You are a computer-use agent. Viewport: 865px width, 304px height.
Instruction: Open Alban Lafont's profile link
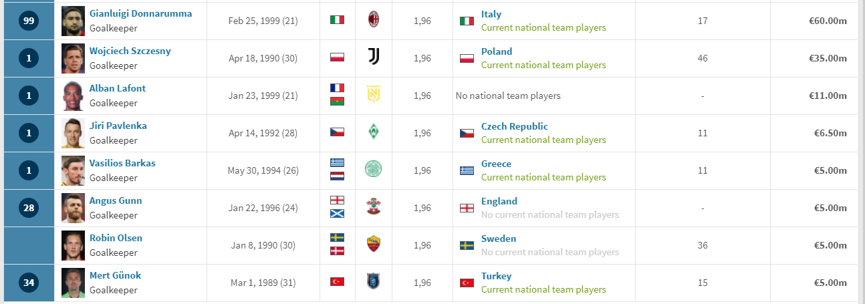[118, 89]
